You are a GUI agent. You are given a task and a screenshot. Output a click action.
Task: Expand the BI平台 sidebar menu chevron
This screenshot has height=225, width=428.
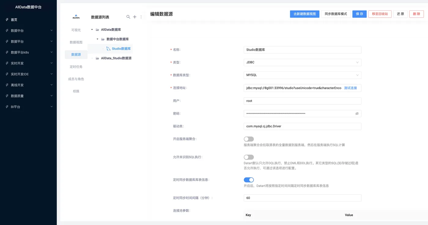(51, 107)
